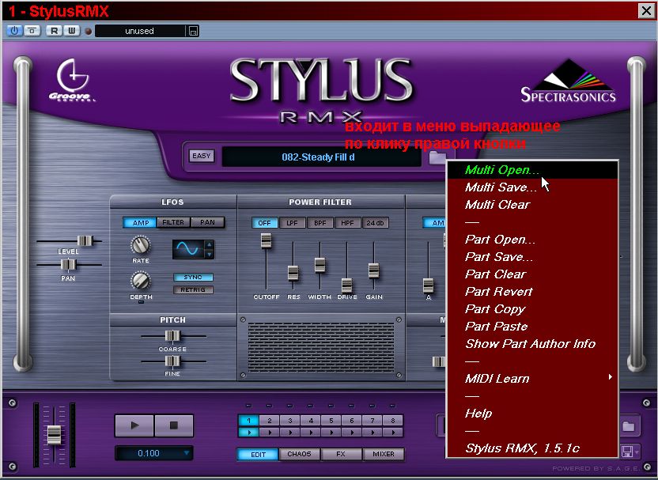This screenshot has height=480, width=658.
Task: Toggle the plugin power bypass icon
Action: [x=15, y=31]
